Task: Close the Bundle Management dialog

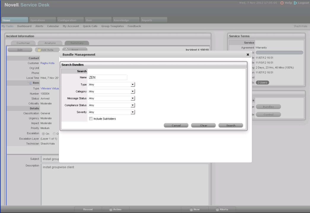Action: (248, 55)
